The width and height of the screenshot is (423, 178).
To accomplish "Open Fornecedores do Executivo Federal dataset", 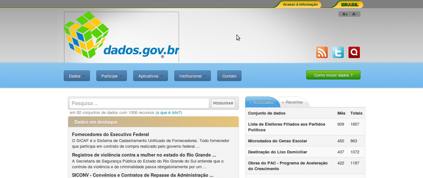I will tap(110, 134).
